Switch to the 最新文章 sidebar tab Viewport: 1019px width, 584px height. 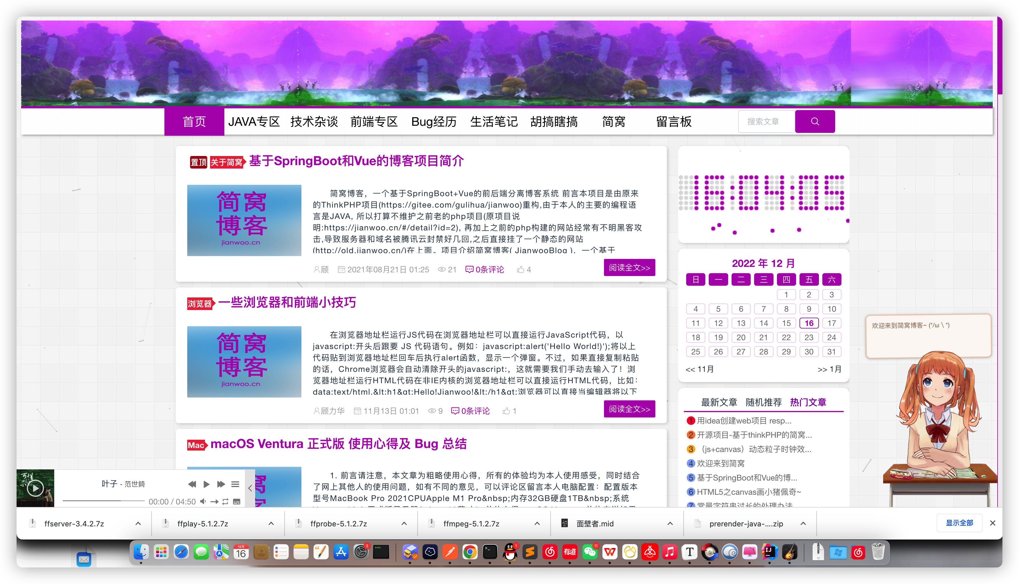[x=719, y=402]
